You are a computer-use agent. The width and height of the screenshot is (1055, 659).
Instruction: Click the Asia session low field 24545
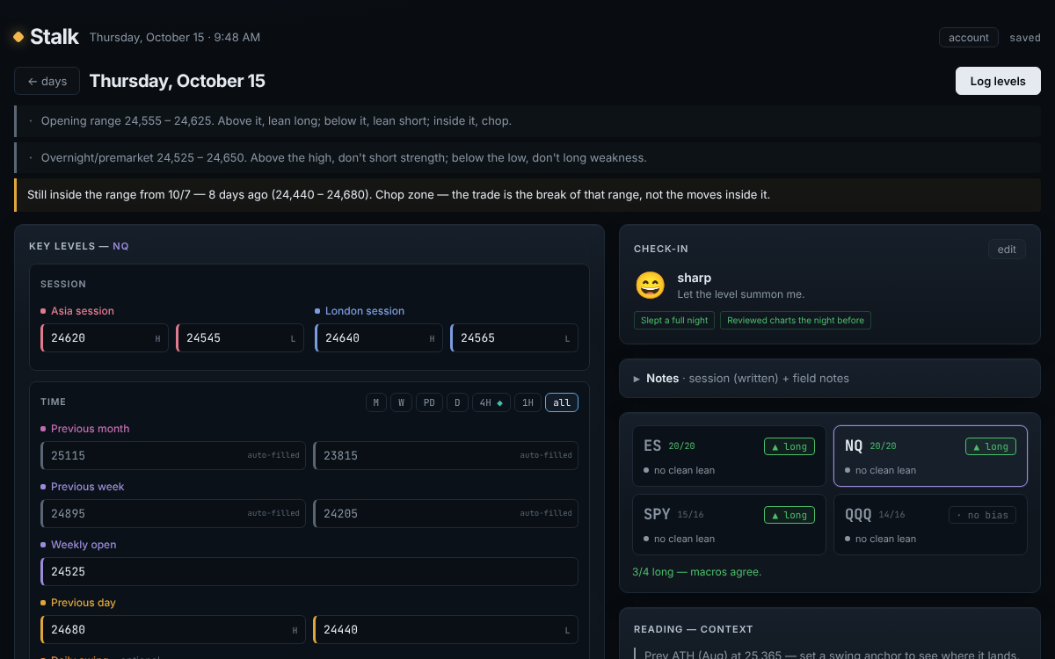click(x=240, y=338)
